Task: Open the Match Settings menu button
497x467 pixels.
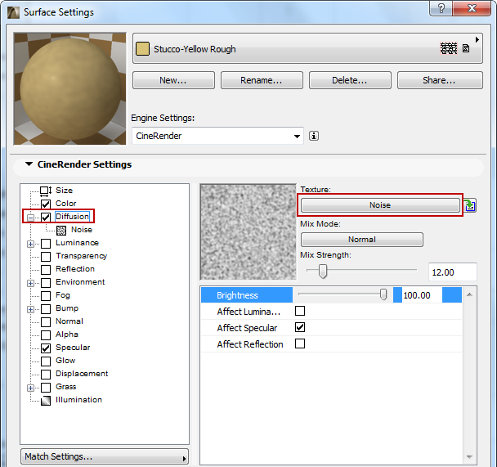Action: click(x=105, y=457)
